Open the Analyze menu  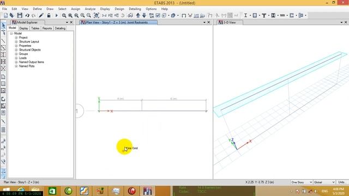(90, 9)
